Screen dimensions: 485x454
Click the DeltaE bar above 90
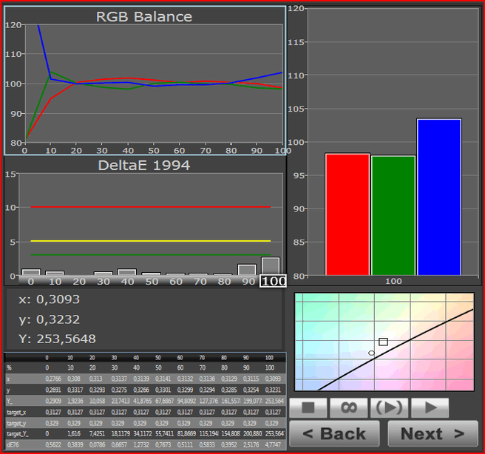pos(247,270)
